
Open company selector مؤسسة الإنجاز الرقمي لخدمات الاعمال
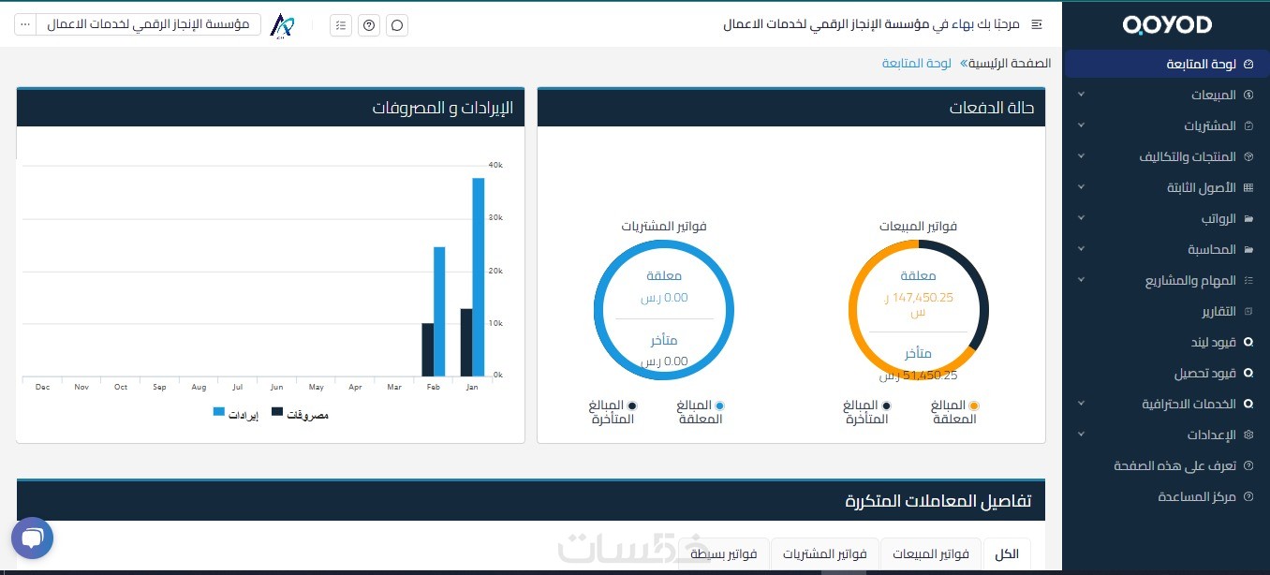148,24
